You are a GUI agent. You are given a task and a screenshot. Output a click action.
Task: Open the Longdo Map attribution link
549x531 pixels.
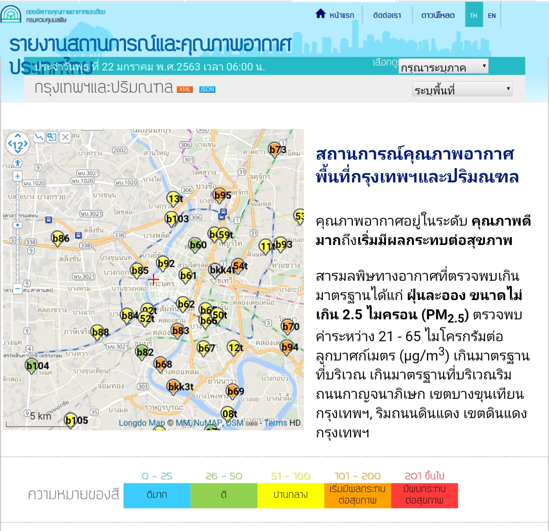click(142, 423)
